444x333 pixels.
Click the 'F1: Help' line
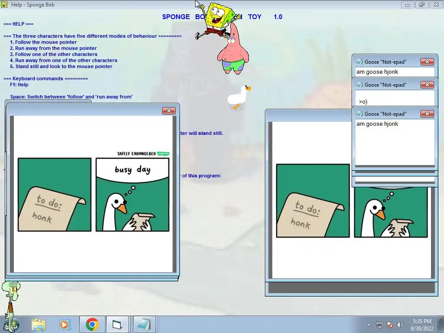point(19,85)
